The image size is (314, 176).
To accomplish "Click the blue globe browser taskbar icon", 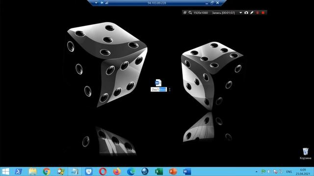I will click(145, 172).
